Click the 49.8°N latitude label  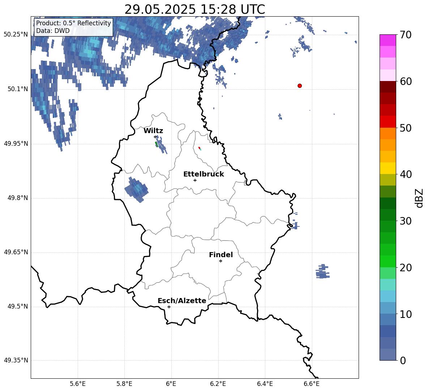pyautogui.click(x=18, y=198)
